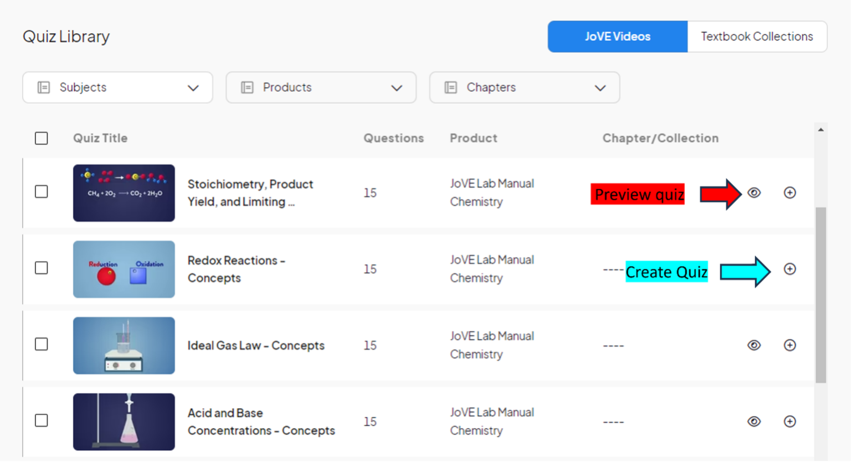The image size is (853, 463).
Task: Select the Redox Reactions row checkbox
Action: 42,268
